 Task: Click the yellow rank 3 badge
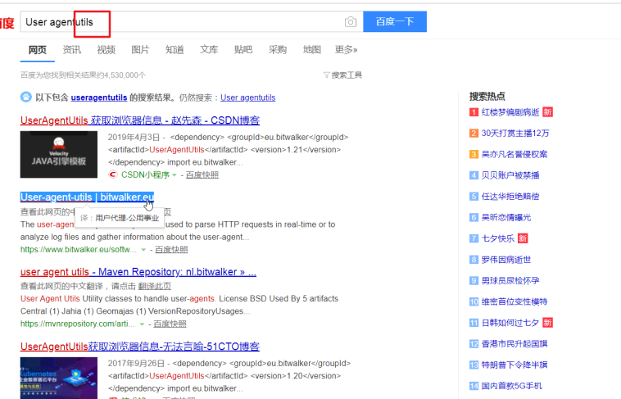474,154
